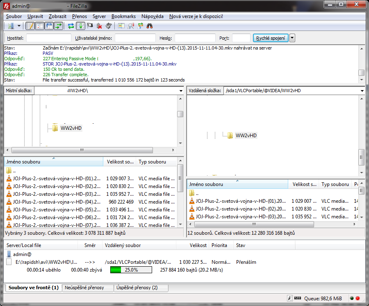Open the Bookmarks menu

(123, 16)
